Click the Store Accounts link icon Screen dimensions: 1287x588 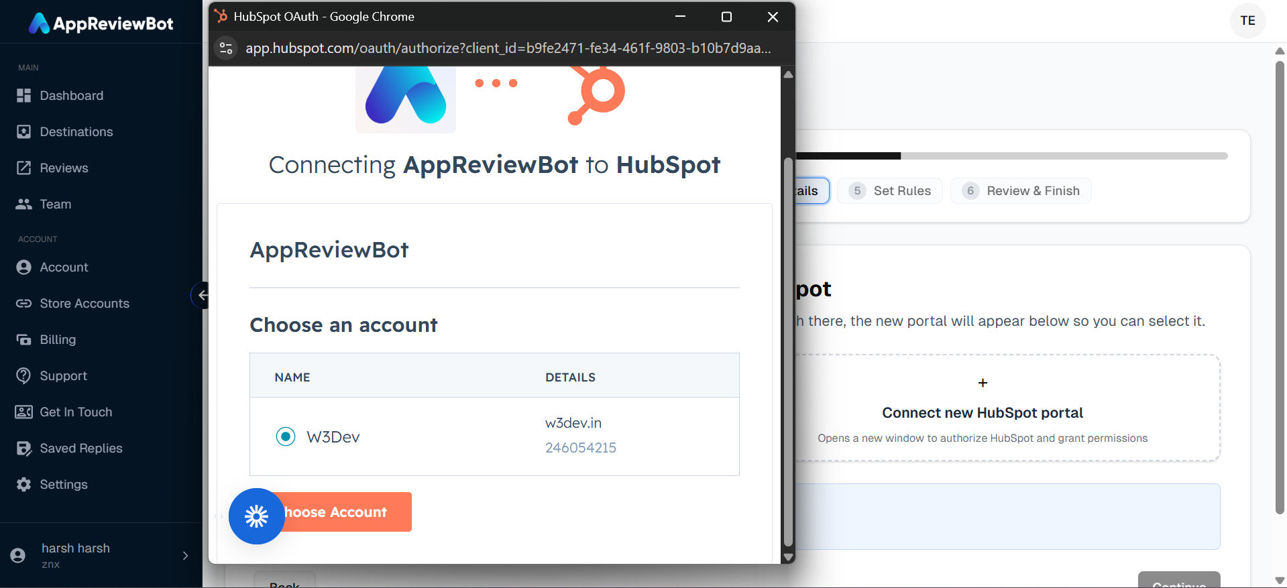coord(23,304)
